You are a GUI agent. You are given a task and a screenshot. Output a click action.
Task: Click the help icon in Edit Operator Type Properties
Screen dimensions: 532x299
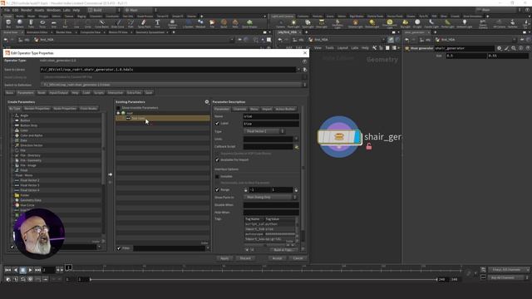[x=304, y=61]
